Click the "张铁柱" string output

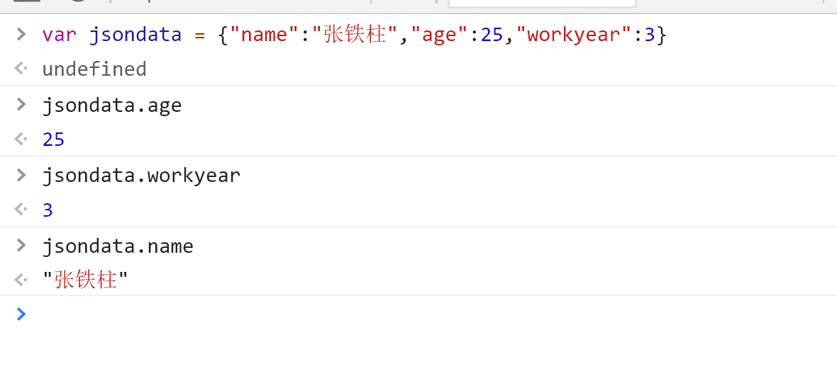click(85, 280)
